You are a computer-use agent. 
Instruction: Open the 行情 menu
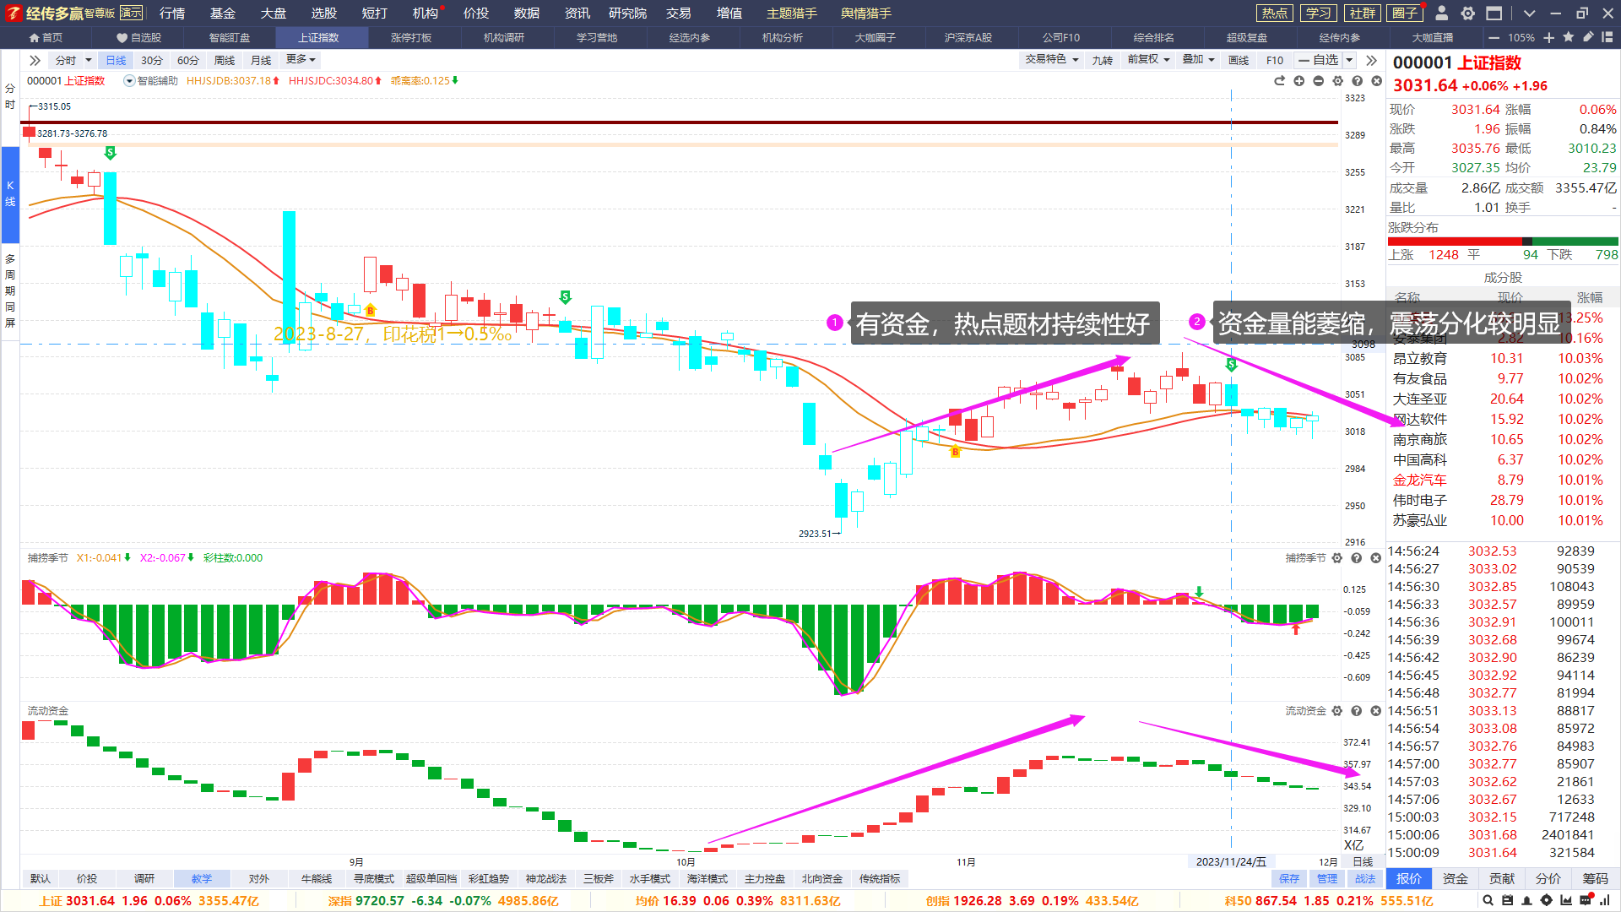point(172,13)
